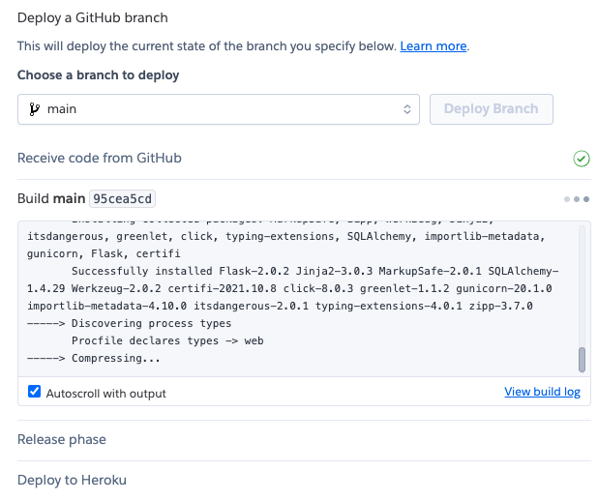Image resolution: width=598 pixels, height=501 pixels.
Task: Click the up-down chevron on branch selector
Action: [x=407, y=109]
